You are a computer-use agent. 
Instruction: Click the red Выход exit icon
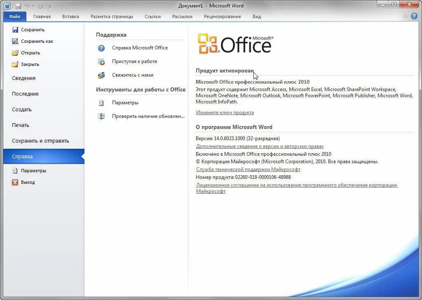click(15, 182)
